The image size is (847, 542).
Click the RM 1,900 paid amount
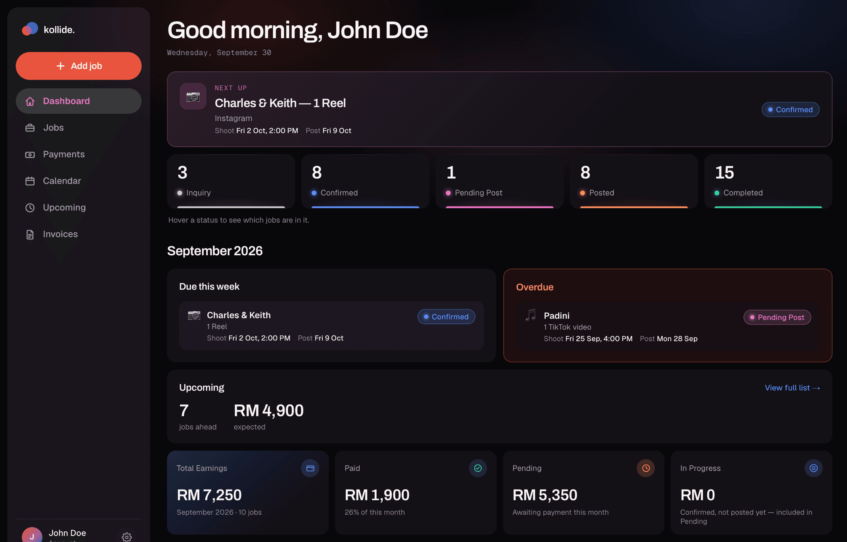click(377, 495)
